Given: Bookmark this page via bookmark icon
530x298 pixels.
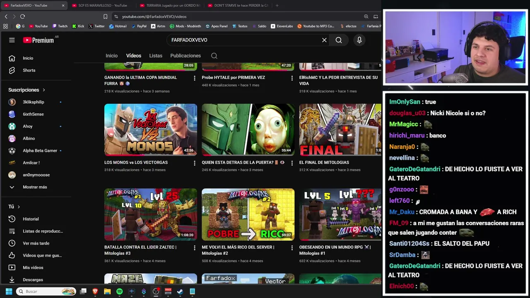Looking at the screenshot, I should click(x=105, y=17).
